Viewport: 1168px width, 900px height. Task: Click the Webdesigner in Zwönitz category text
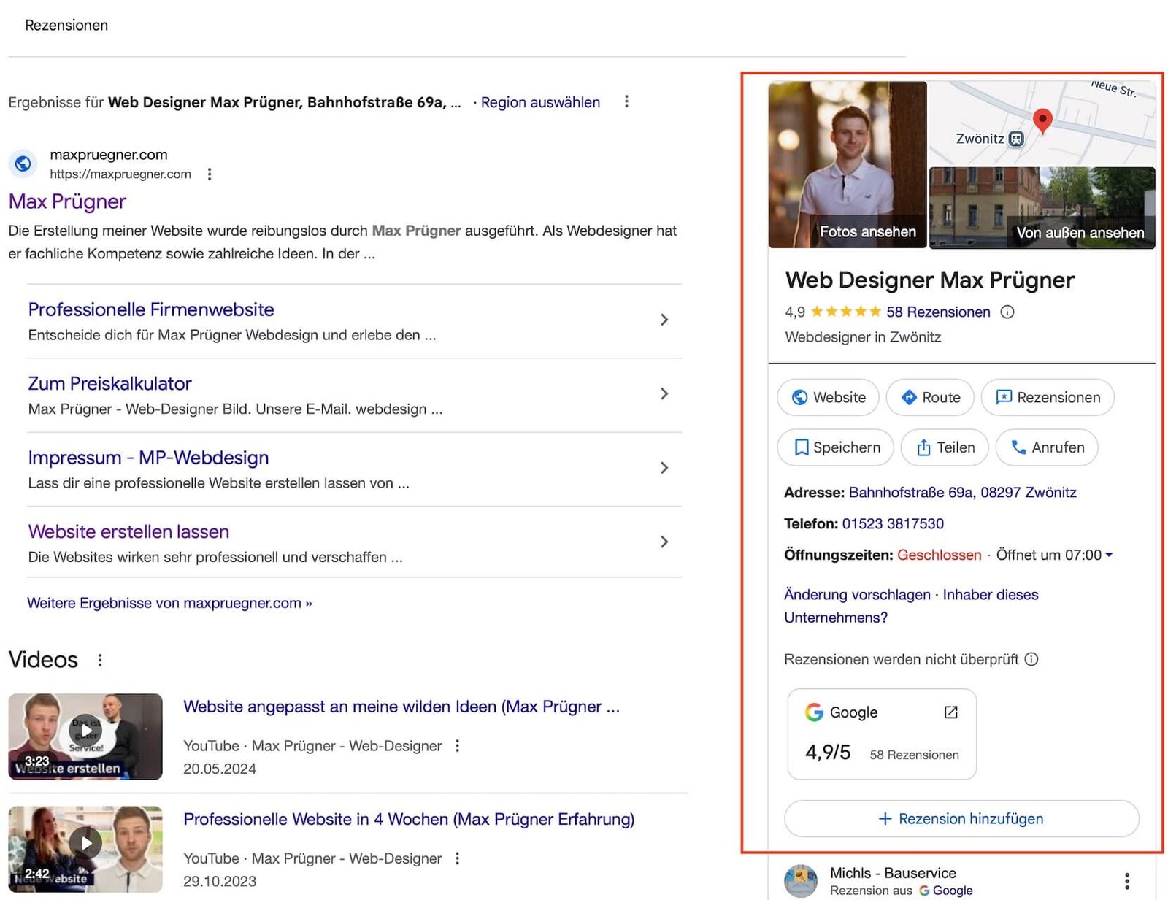point(863,337)
